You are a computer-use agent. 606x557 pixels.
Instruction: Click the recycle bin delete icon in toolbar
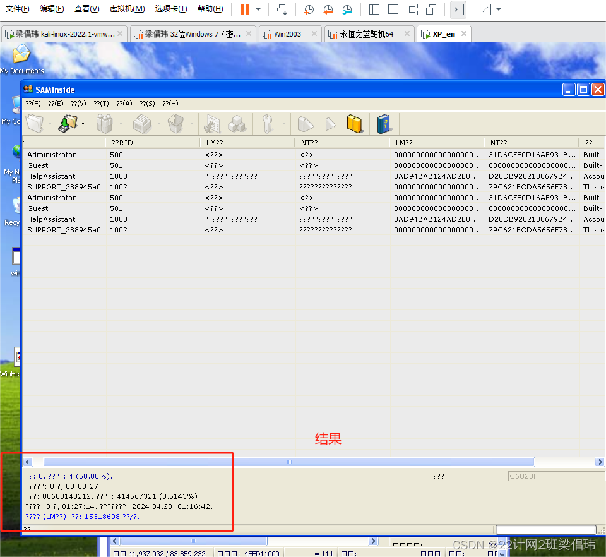pos(176,124)
